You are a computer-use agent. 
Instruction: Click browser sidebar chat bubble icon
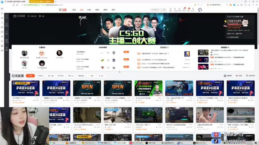pos(2,41)
